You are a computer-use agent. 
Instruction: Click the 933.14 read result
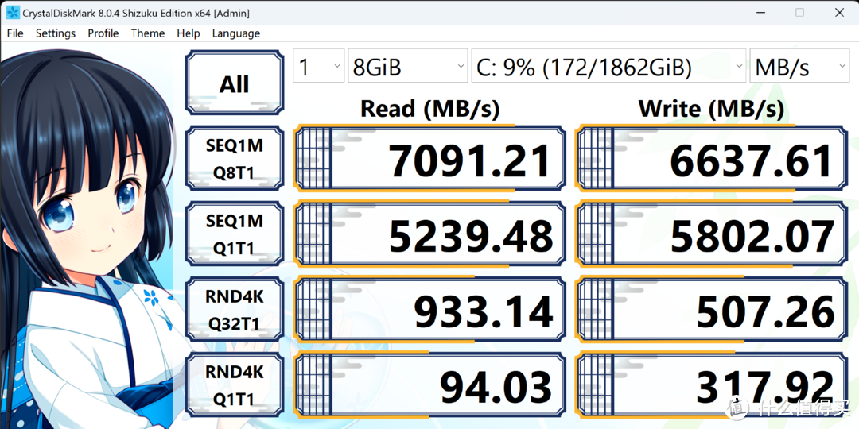(x=430, y=310)
